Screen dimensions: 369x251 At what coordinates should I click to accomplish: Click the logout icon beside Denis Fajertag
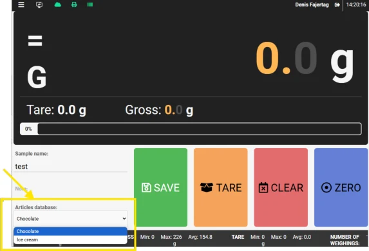pos(337,5)
